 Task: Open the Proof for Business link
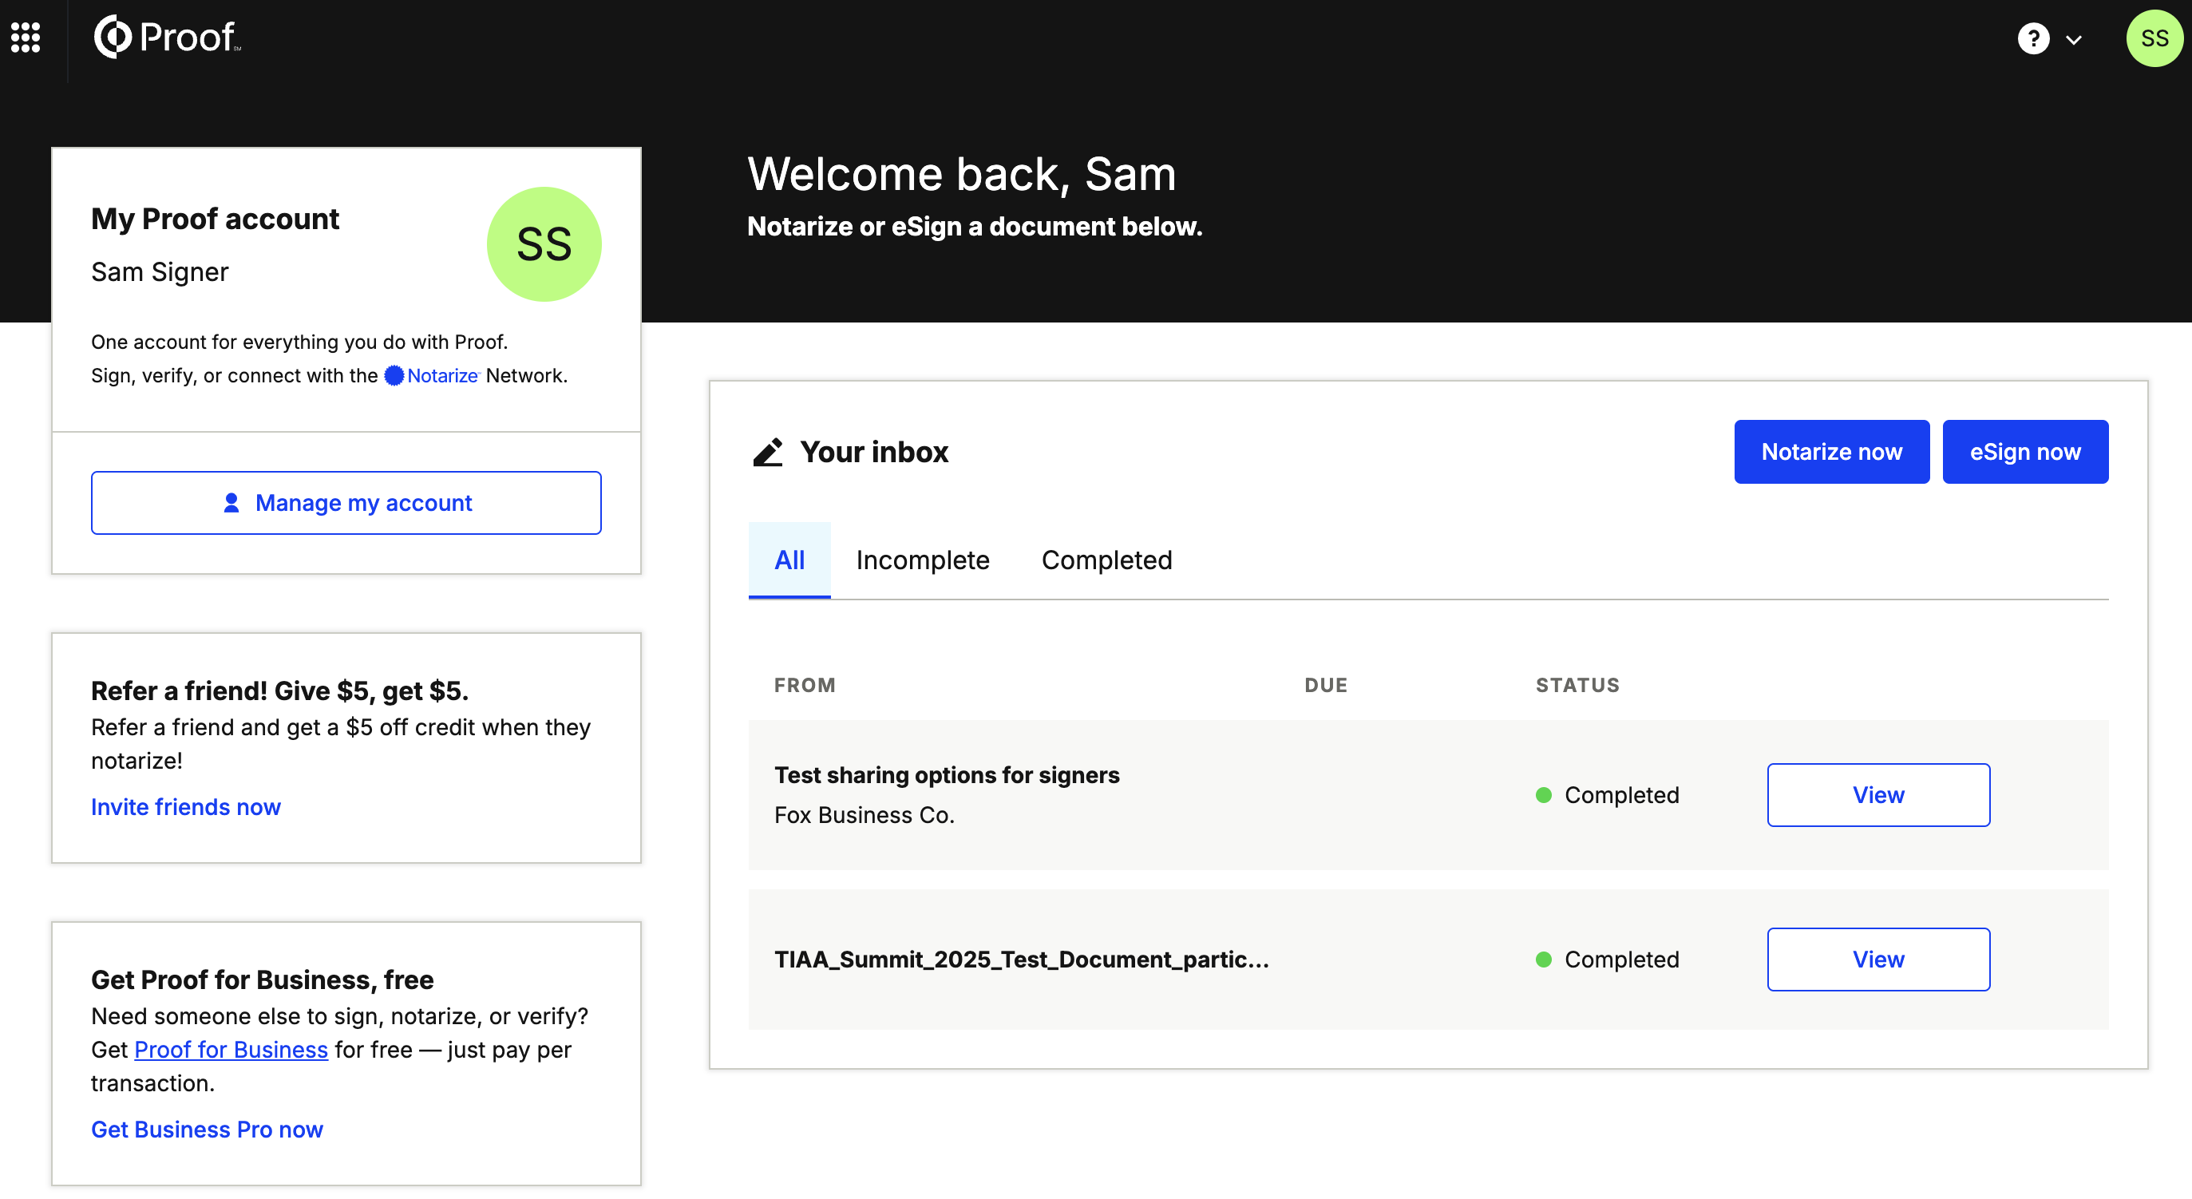coord(231,1049)
